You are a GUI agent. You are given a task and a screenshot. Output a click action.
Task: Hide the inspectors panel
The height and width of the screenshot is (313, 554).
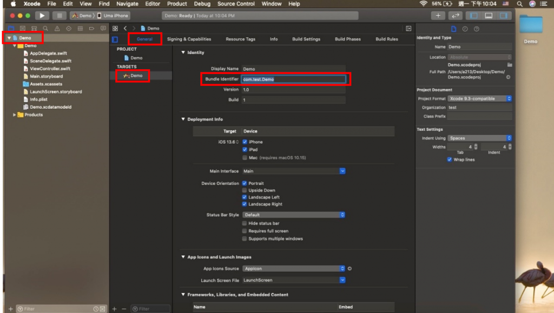point(504,16)
